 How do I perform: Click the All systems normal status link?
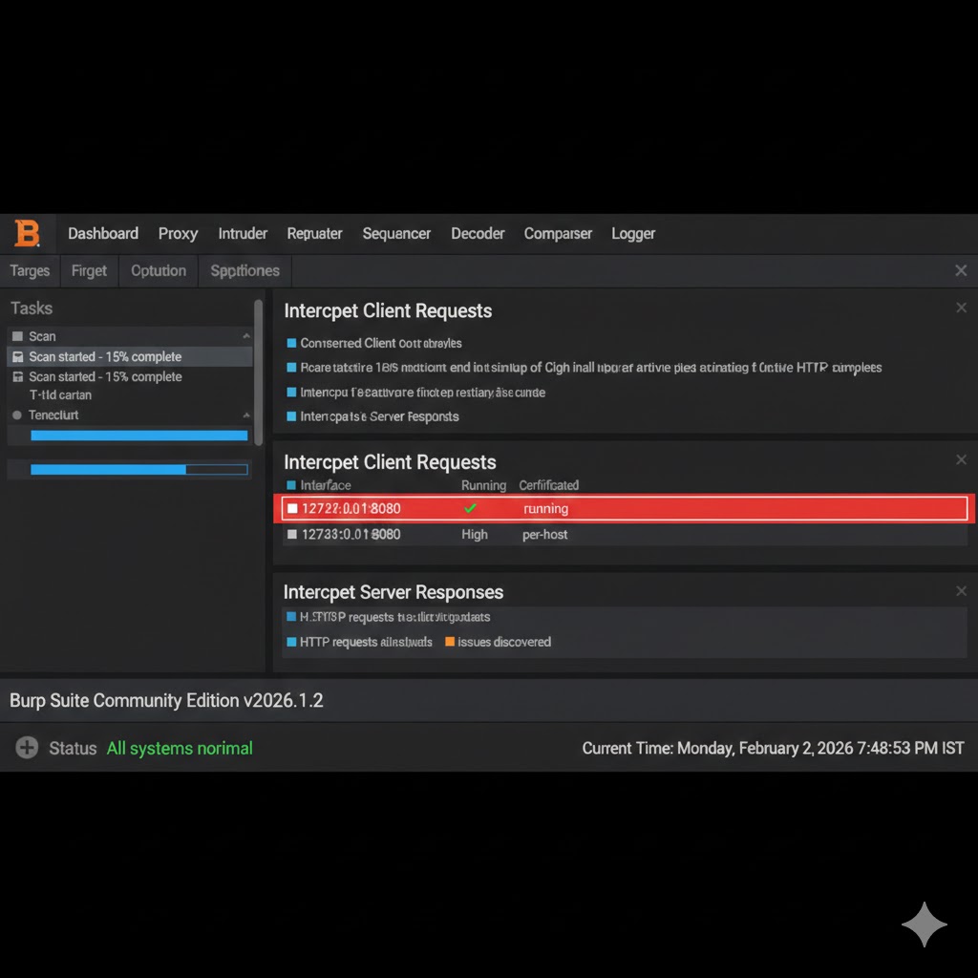click(179, 748)
